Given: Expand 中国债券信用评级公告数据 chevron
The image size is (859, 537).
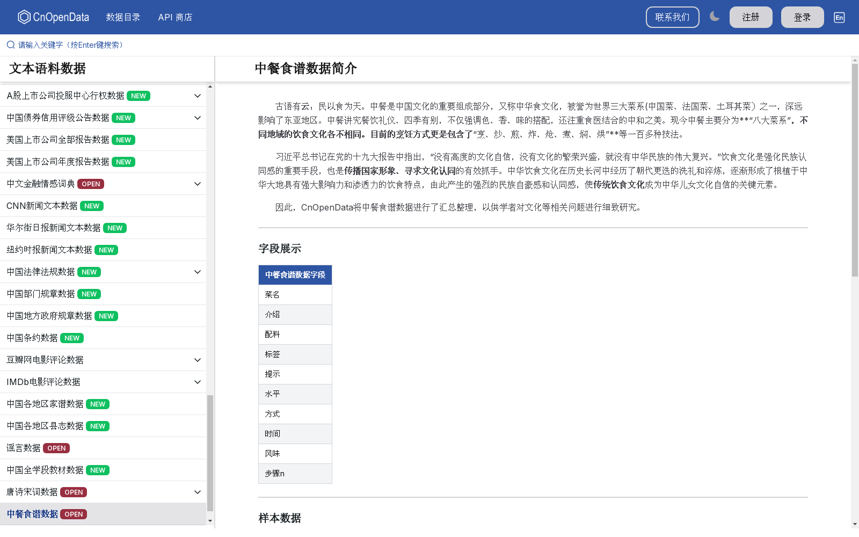Looking at the screenshot, I should (x=198, y=118).
